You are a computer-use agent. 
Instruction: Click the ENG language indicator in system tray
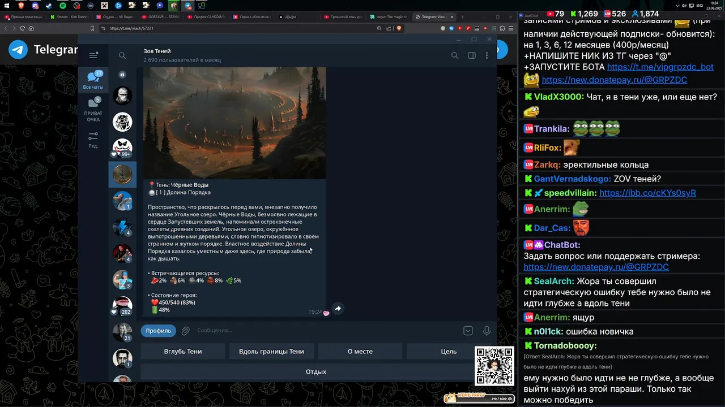700,6
